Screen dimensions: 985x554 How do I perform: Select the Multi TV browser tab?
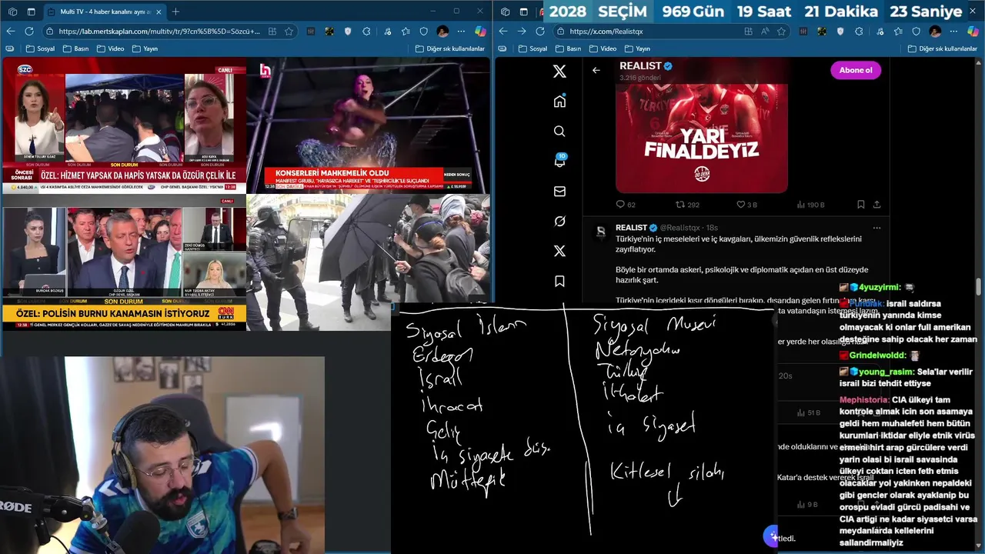tap(103, 12)
